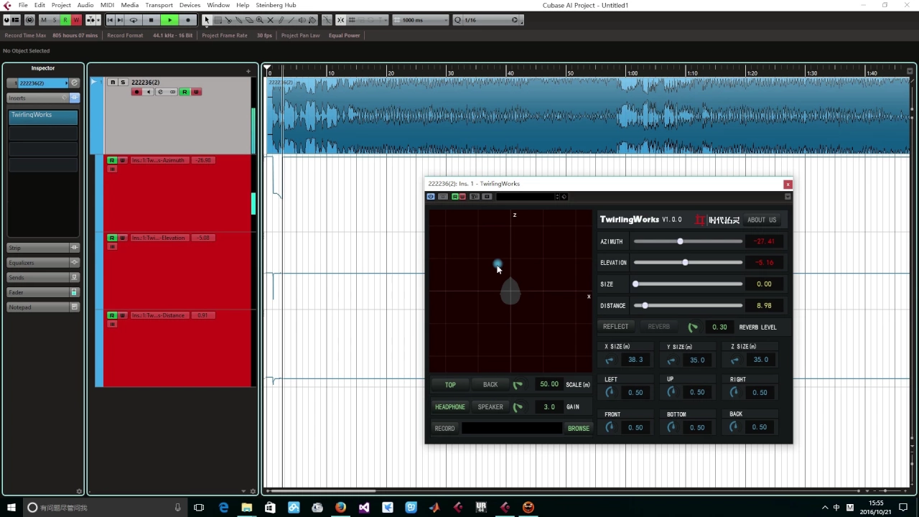Screen dimensions: 919x517
Task: Solo track 222236(2) with 's' button
Action: tap(123, 83)
